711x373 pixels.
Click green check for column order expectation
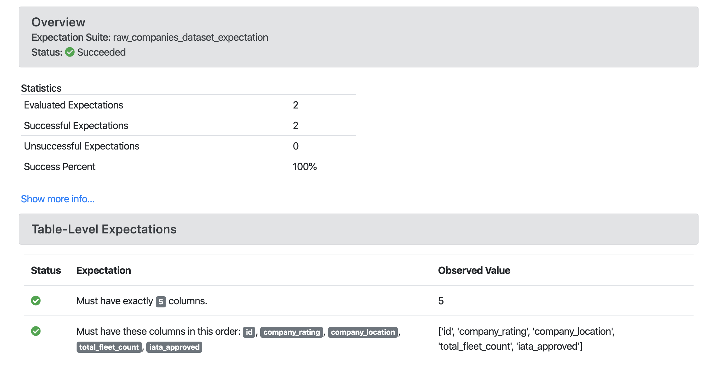coord(36,331)
